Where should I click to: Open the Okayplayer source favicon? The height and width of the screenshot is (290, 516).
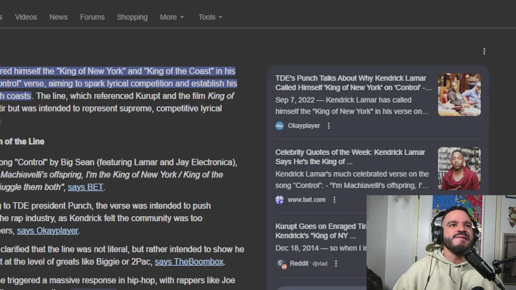coord(279,126)
